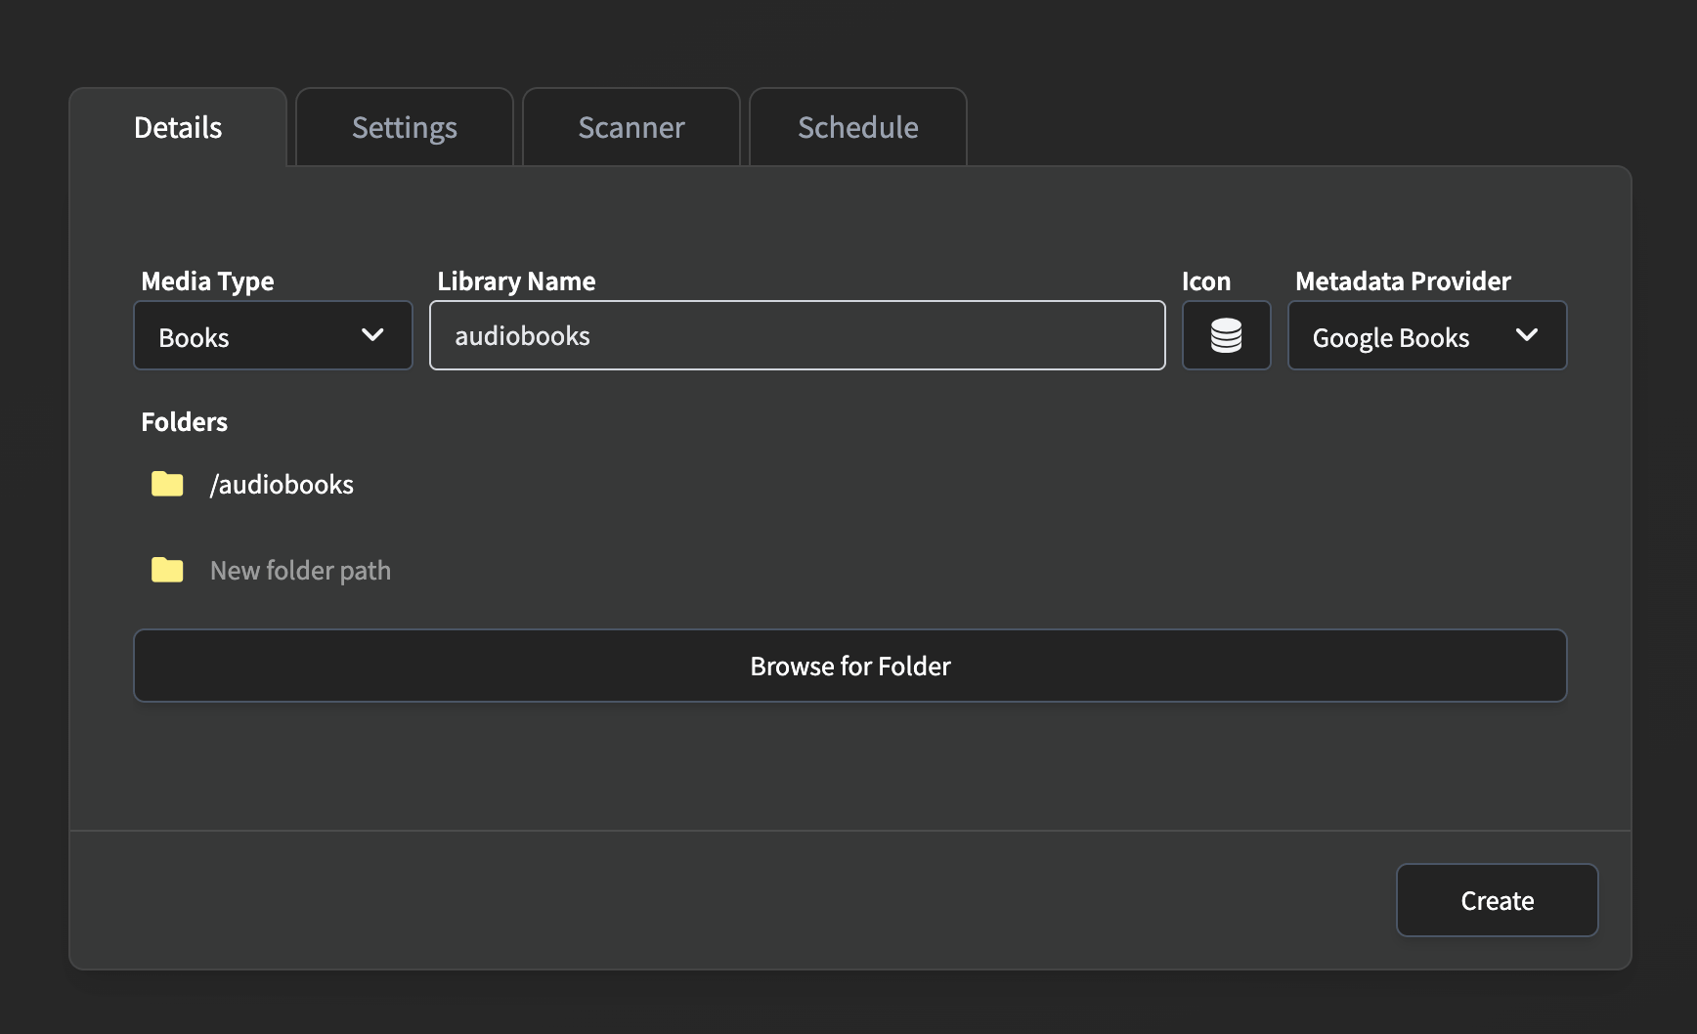Expand the Media Type chevron arrow
This screenshot has height=1034, width=1697.
372,335
